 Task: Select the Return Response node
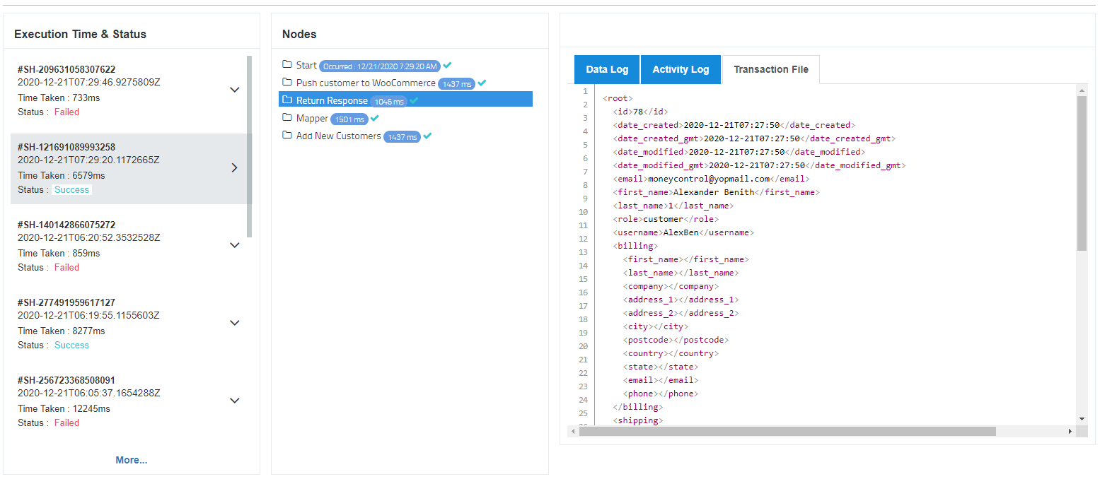pyautogui.click(x=332, y=100)
